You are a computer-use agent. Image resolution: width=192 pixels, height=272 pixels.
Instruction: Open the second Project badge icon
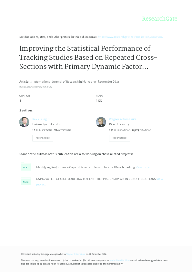coord(26,182)
